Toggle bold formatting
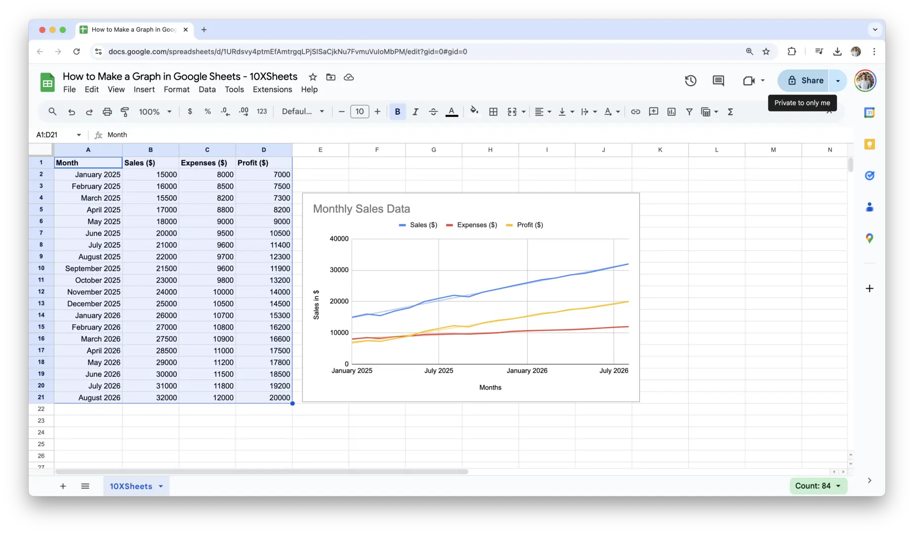The width and height of the screenshot is (914, 534). (397, 112)
